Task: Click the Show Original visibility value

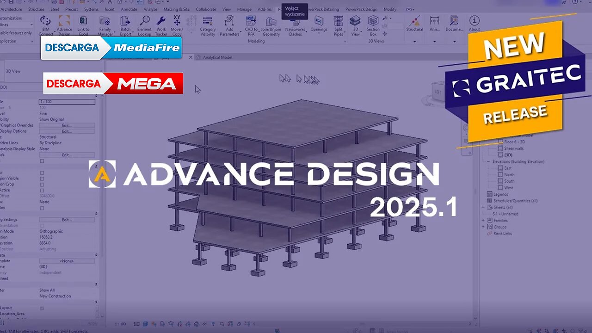Action: [51, 119]
